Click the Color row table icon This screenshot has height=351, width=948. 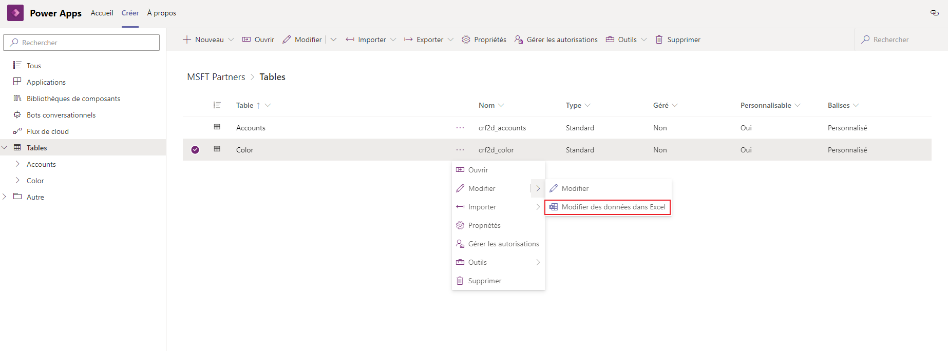pos(217,149)
